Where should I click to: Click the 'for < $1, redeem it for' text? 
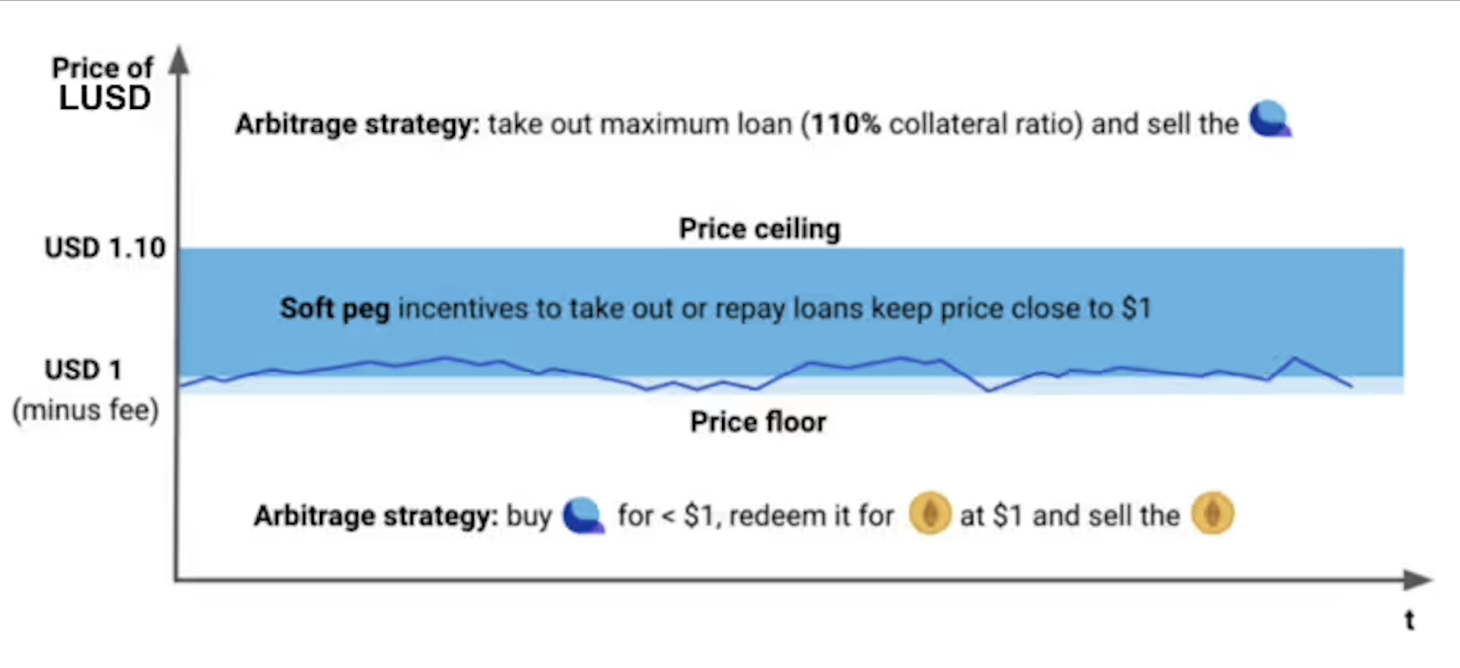click(755, 516)
